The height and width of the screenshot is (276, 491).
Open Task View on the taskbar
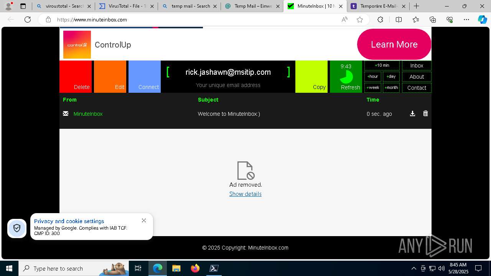pos(138,268)
